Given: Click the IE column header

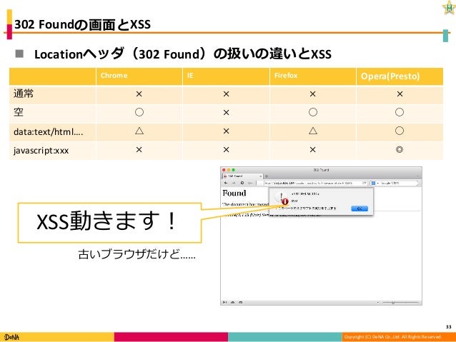Looking at the screenshot, I should pyautogui.click(x=226, y=76).
